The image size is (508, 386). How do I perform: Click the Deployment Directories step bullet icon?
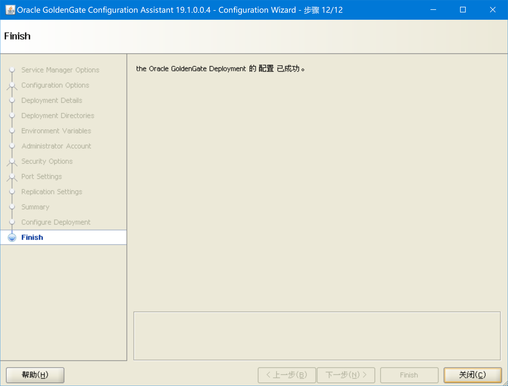(12, 115)
